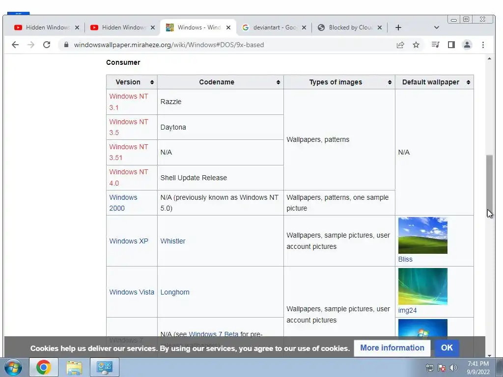This screenshot has width=503, height=377.
Task: Open the Windows 7 Beta link
Action: tap(213, 334)
